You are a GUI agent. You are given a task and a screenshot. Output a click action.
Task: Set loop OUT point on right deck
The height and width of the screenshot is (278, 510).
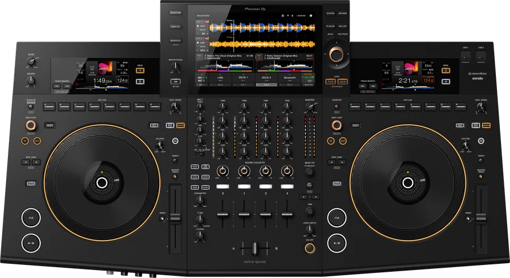[x=343, y=141]
